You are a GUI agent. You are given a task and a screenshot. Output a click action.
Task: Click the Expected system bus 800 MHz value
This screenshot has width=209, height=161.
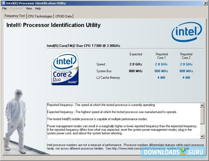136,71
